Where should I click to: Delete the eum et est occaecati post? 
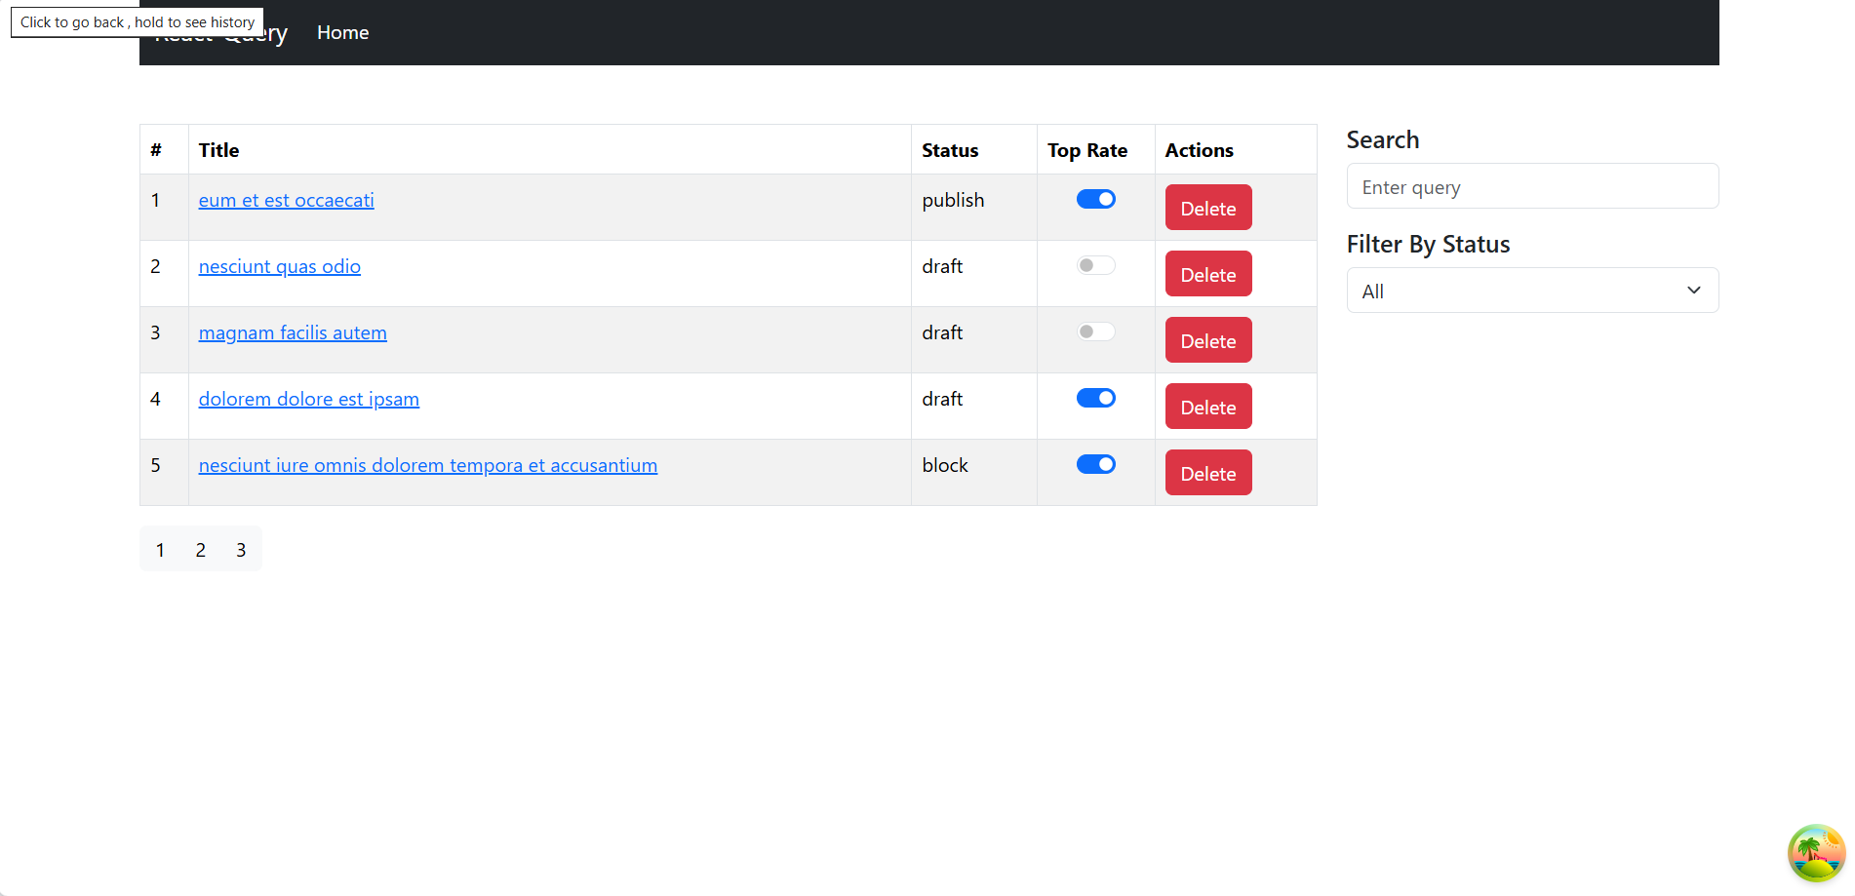(1207, 208)
